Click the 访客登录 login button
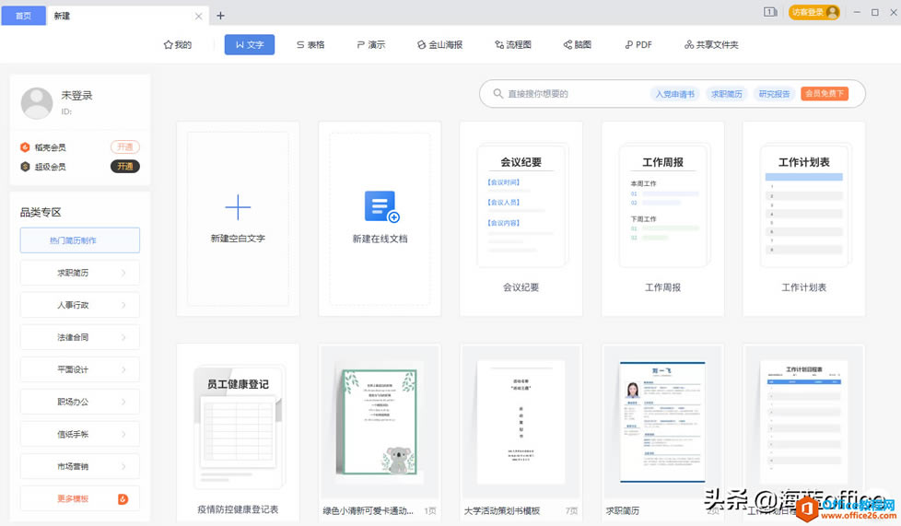Image resolution: width=901 pixels, height=526 pixels. click(x=813, y=12)
